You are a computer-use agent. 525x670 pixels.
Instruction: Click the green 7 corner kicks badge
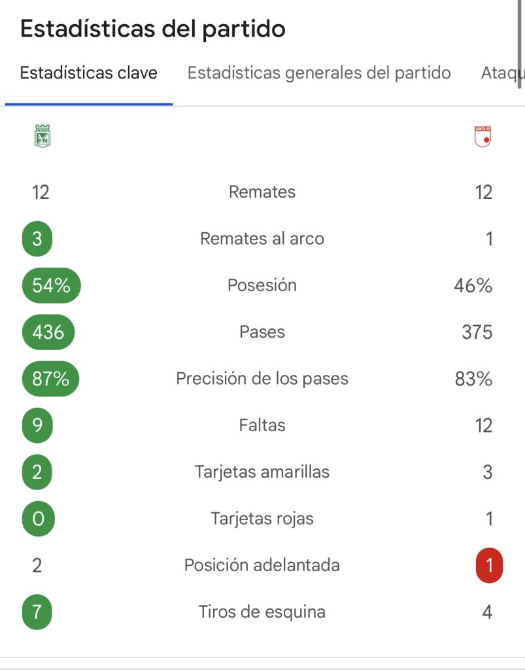pos(37,612)
